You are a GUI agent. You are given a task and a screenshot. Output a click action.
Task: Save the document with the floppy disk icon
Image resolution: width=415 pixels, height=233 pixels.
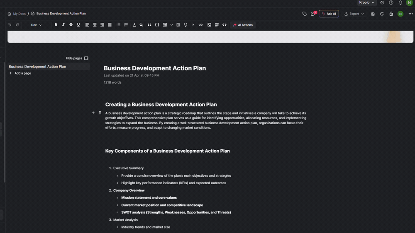(373, 14)
